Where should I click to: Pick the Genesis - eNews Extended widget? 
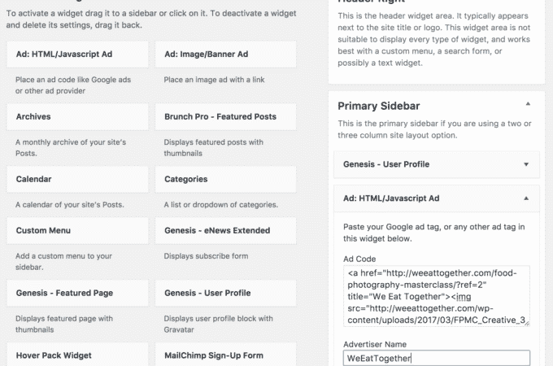click(x=226, y=231)
